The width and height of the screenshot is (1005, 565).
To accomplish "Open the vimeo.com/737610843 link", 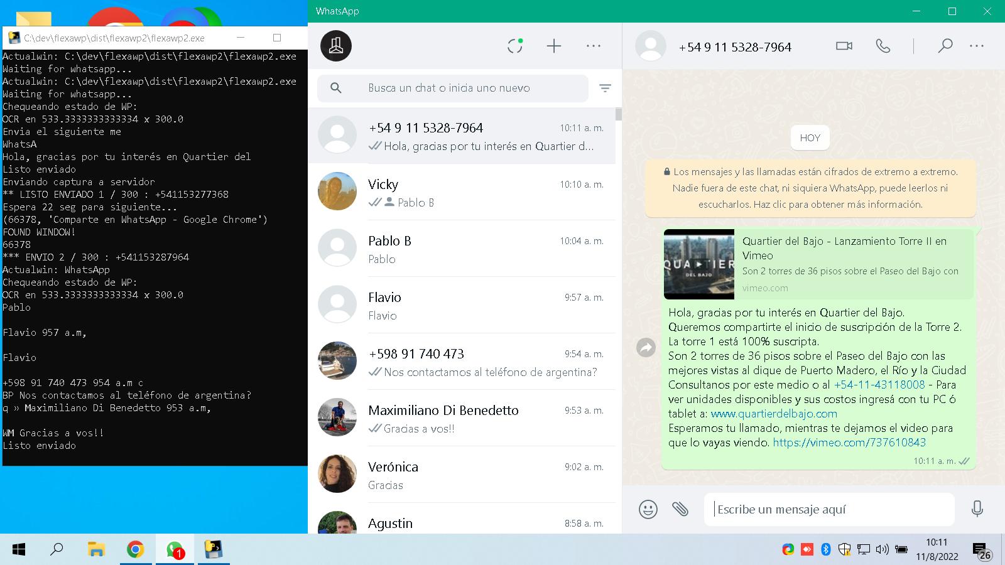I will click(x=849, y=442).
